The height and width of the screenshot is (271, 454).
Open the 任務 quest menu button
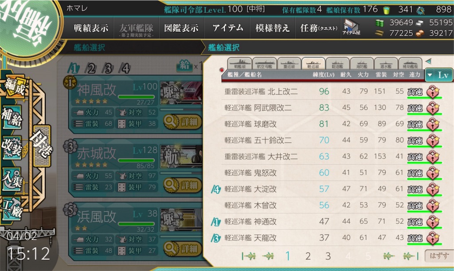coord(318,28)
